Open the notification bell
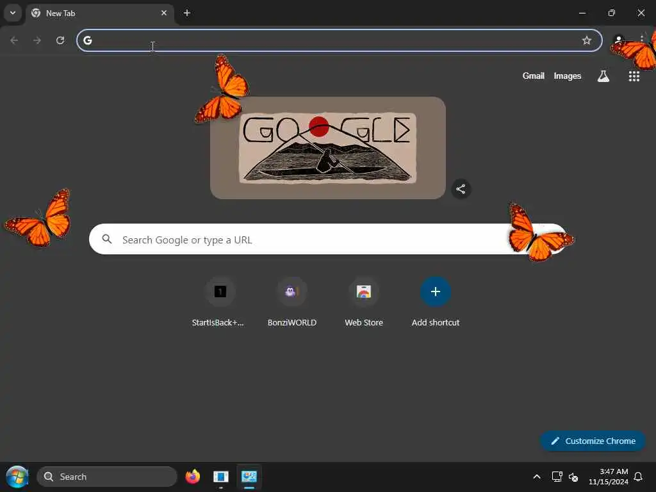 pos(638,477)
